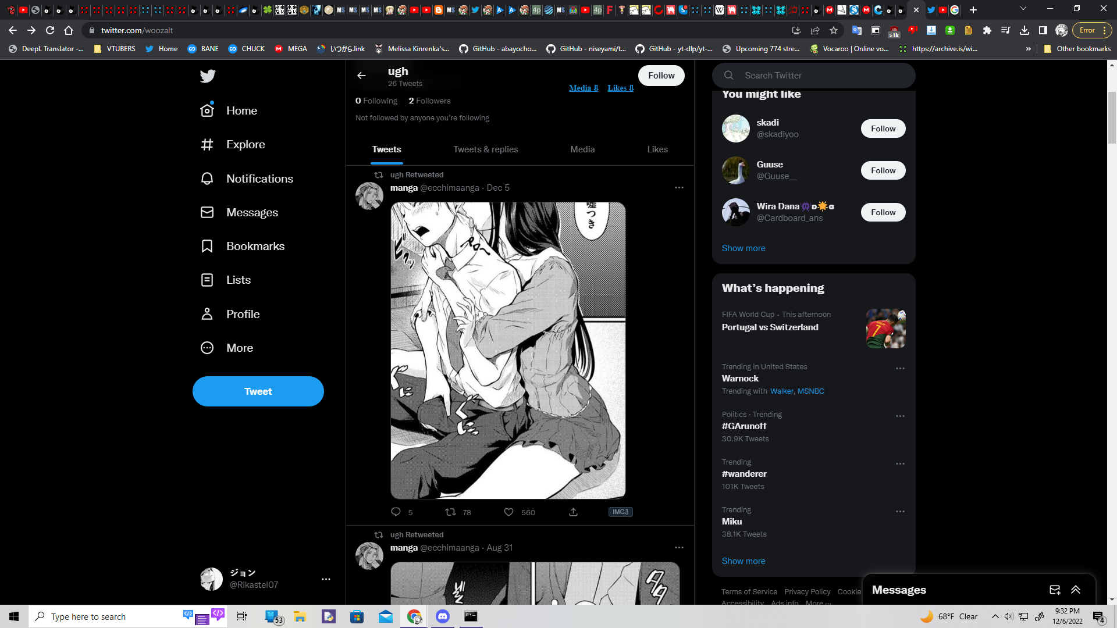Open more options on Dec 5 tweet
This screenshot has height=628, width=1117.
[x=679, y=188]
